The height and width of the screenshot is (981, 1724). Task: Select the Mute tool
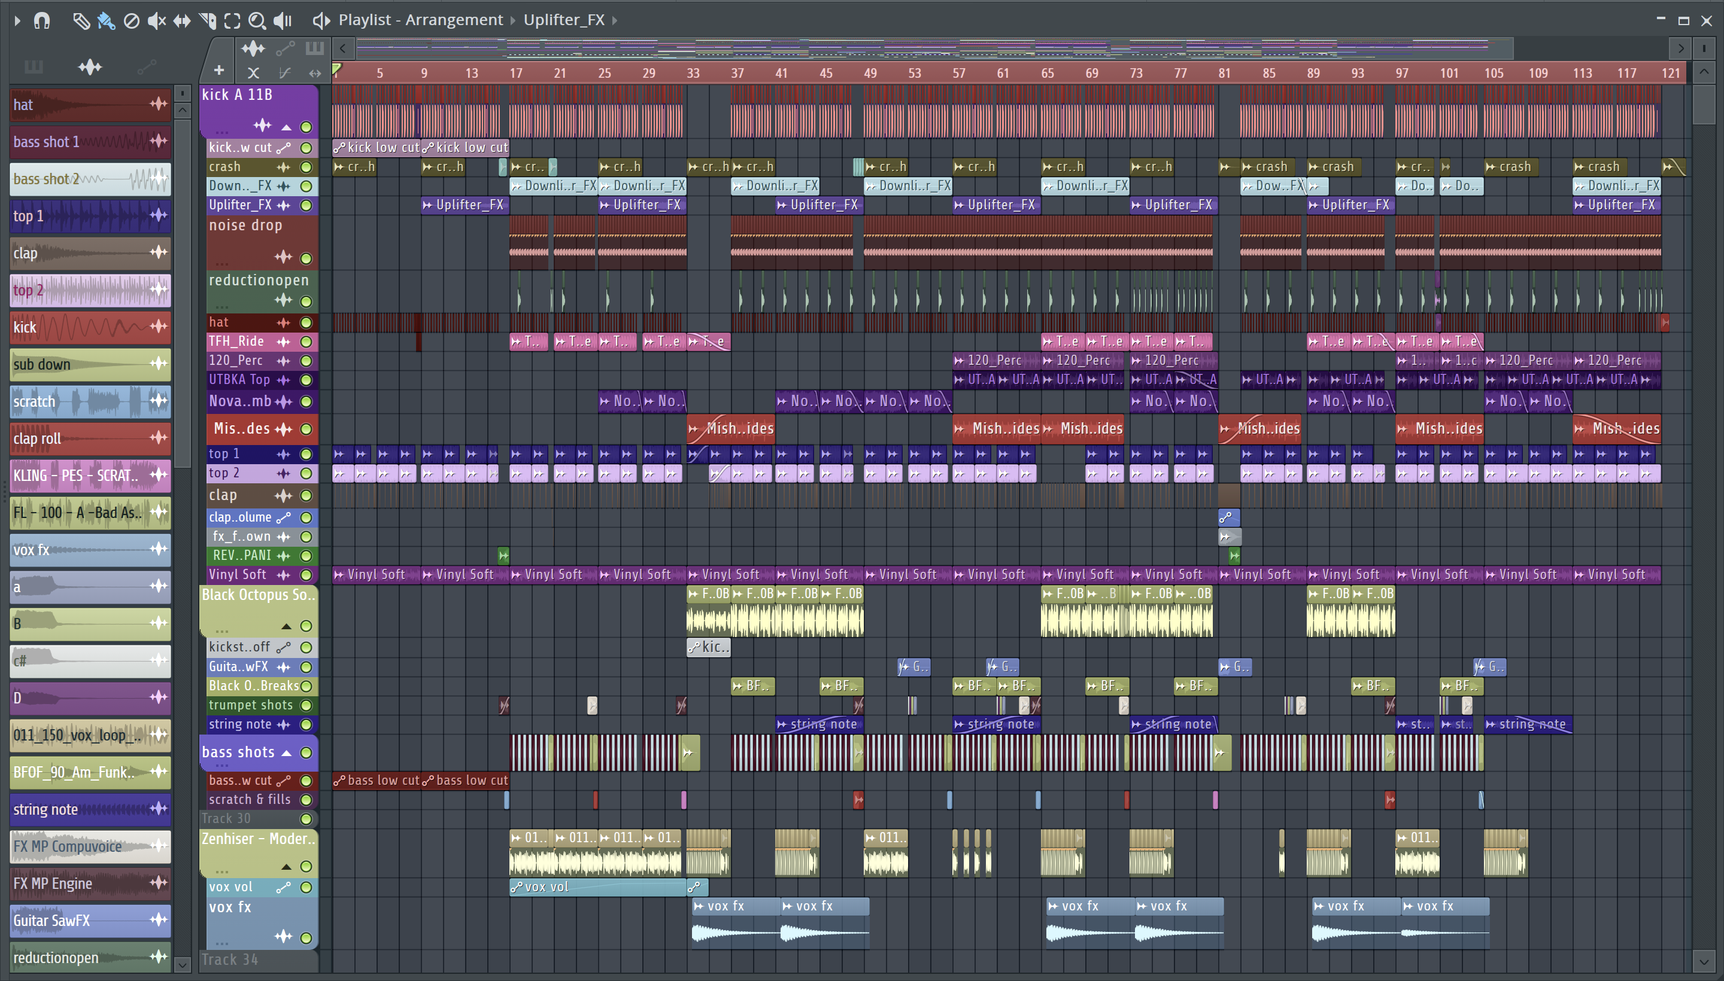tap(156, 21)
